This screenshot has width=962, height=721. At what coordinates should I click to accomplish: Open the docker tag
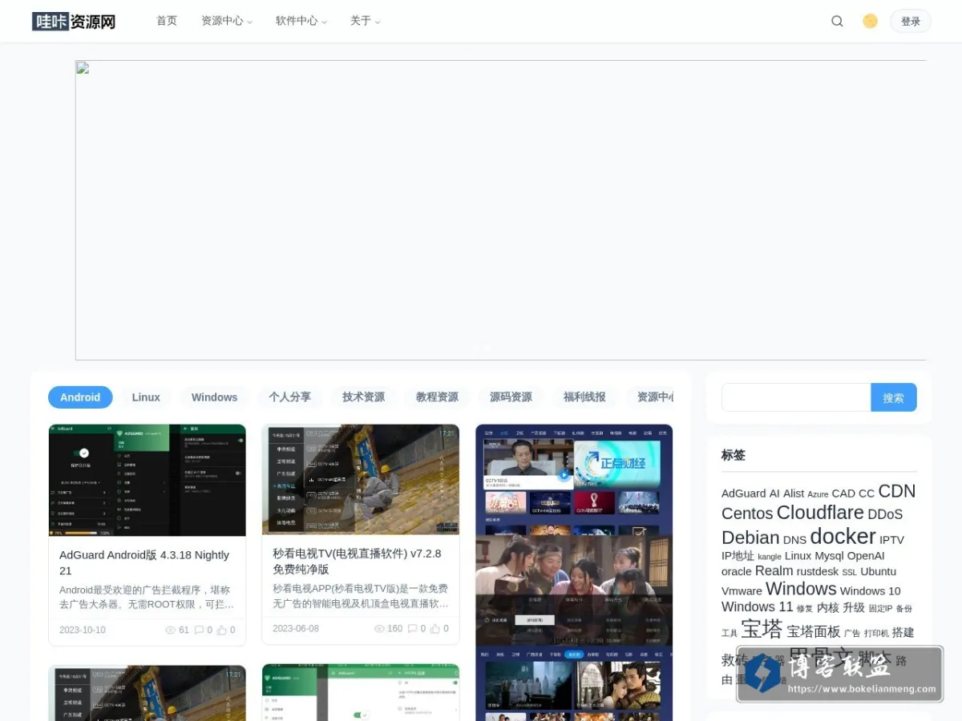843,536
